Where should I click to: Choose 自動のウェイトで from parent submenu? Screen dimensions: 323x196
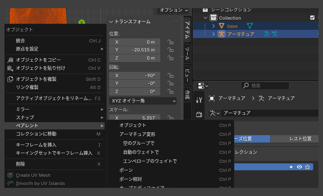point(141,152)
